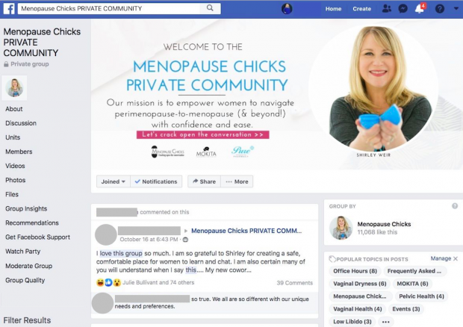Expand the More options button
463x327 pixels.
(x=237, y=181)
